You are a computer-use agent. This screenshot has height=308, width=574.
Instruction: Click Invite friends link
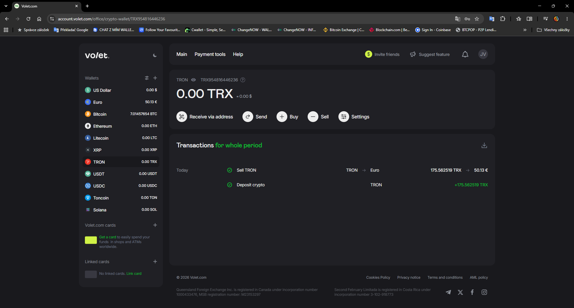[382, 54]
